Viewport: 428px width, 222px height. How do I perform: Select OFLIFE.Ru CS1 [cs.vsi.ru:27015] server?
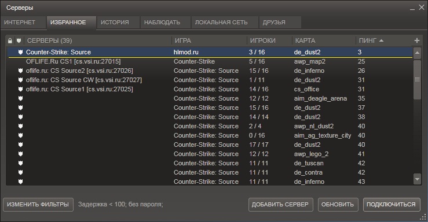[x=210, y=61]
